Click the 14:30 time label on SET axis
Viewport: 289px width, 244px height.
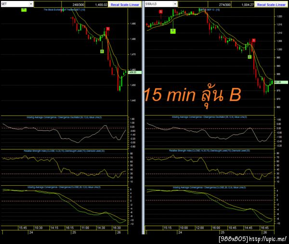[101, 228]
